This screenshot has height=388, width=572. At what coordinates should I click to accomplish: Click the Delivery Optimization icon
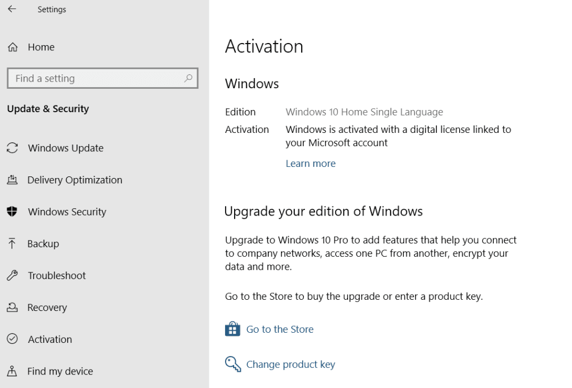12,180
